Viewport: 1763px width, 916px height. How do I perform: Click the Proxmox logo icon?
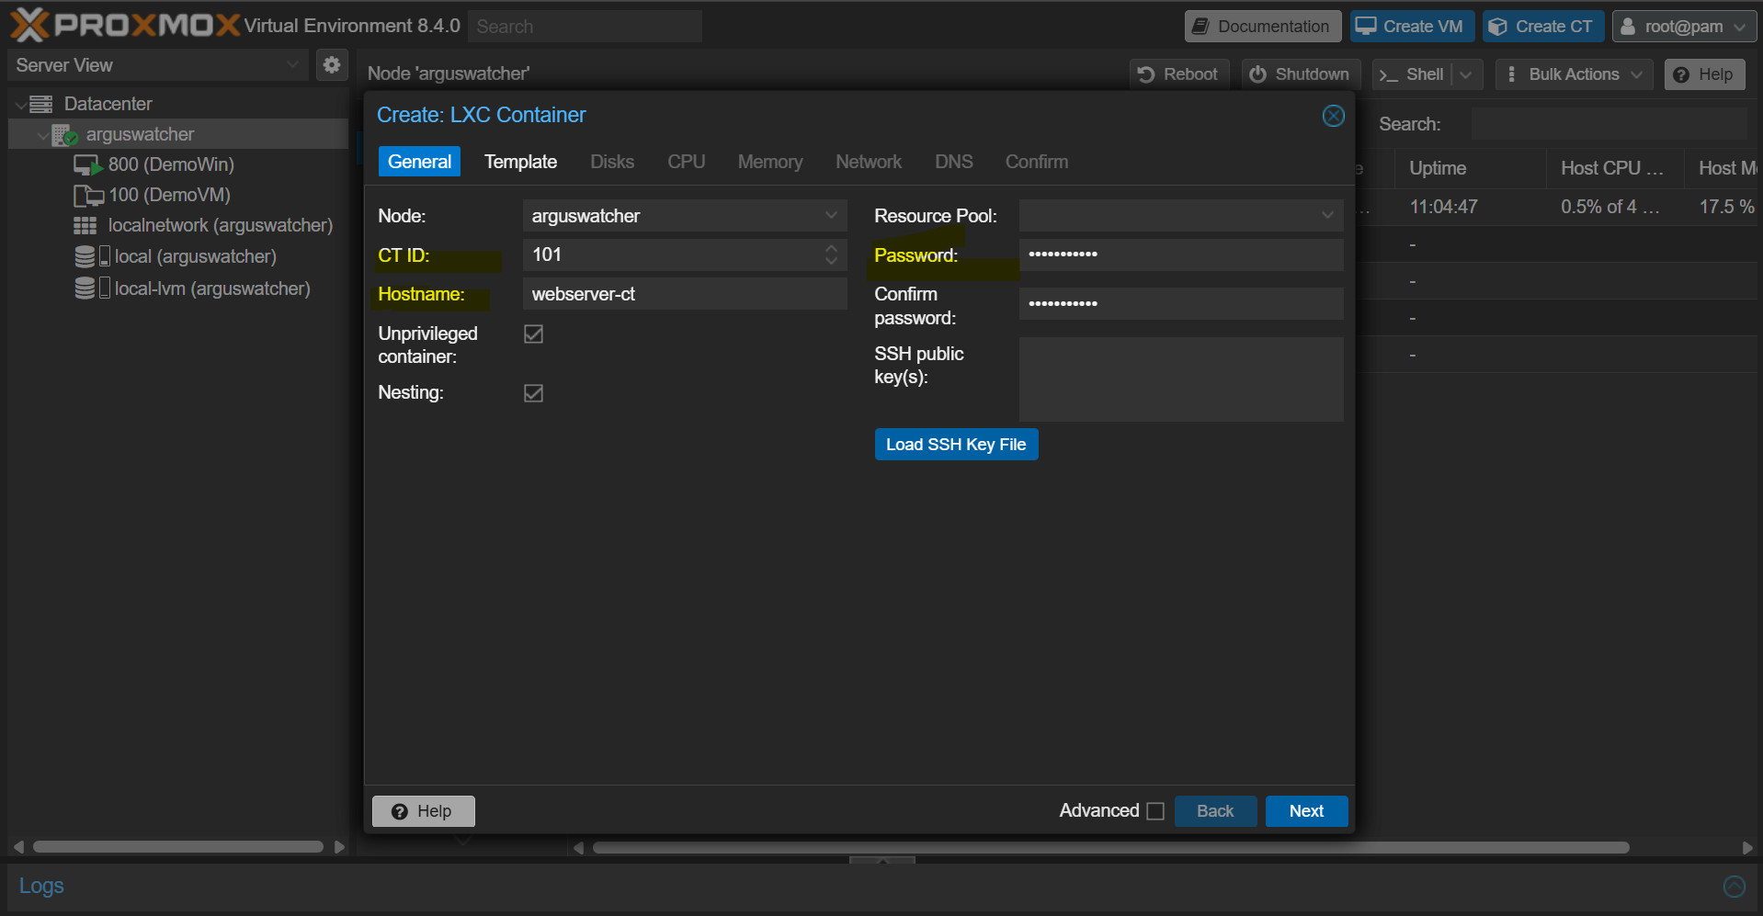(29, 26)
